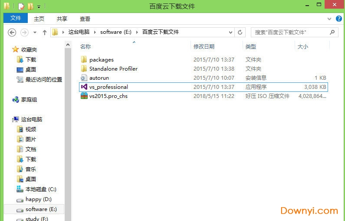The width and height of the screenshot is (345, 221).
Task: Open the 图片 library folder
Action: point(30,139)
